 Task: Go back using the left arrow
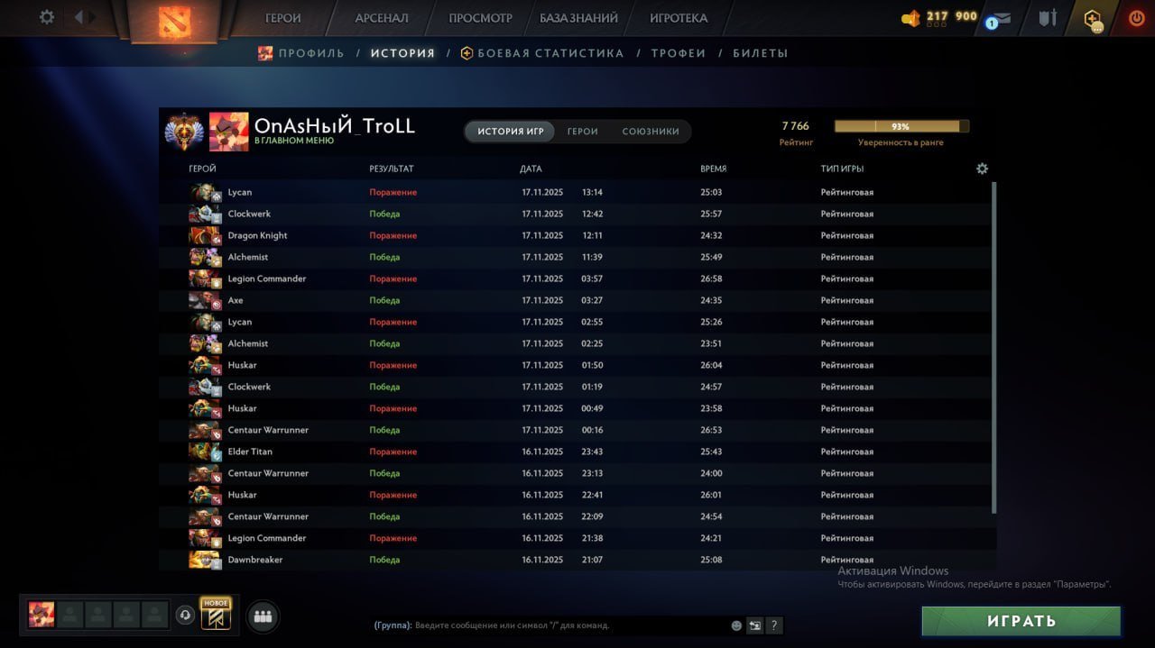pos(79,17)
